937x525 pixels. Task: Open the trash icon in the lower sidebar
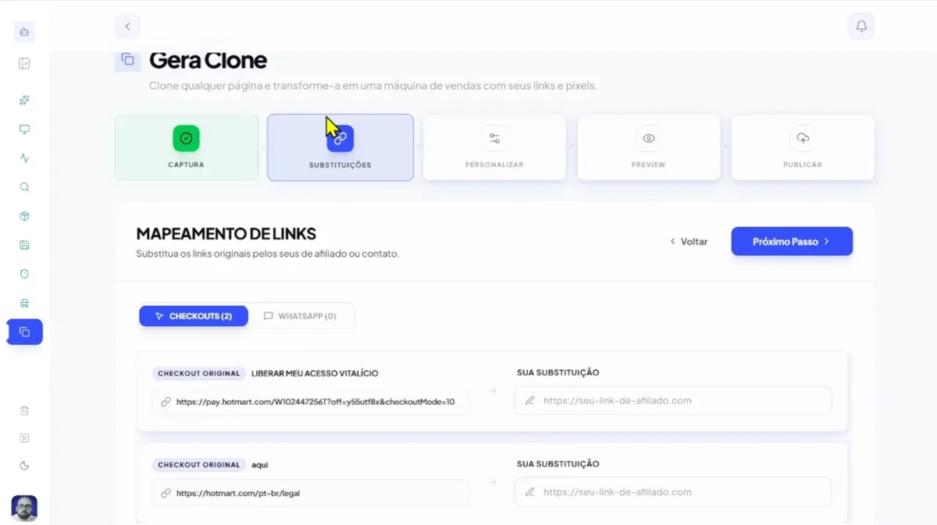tap(24, 410)
